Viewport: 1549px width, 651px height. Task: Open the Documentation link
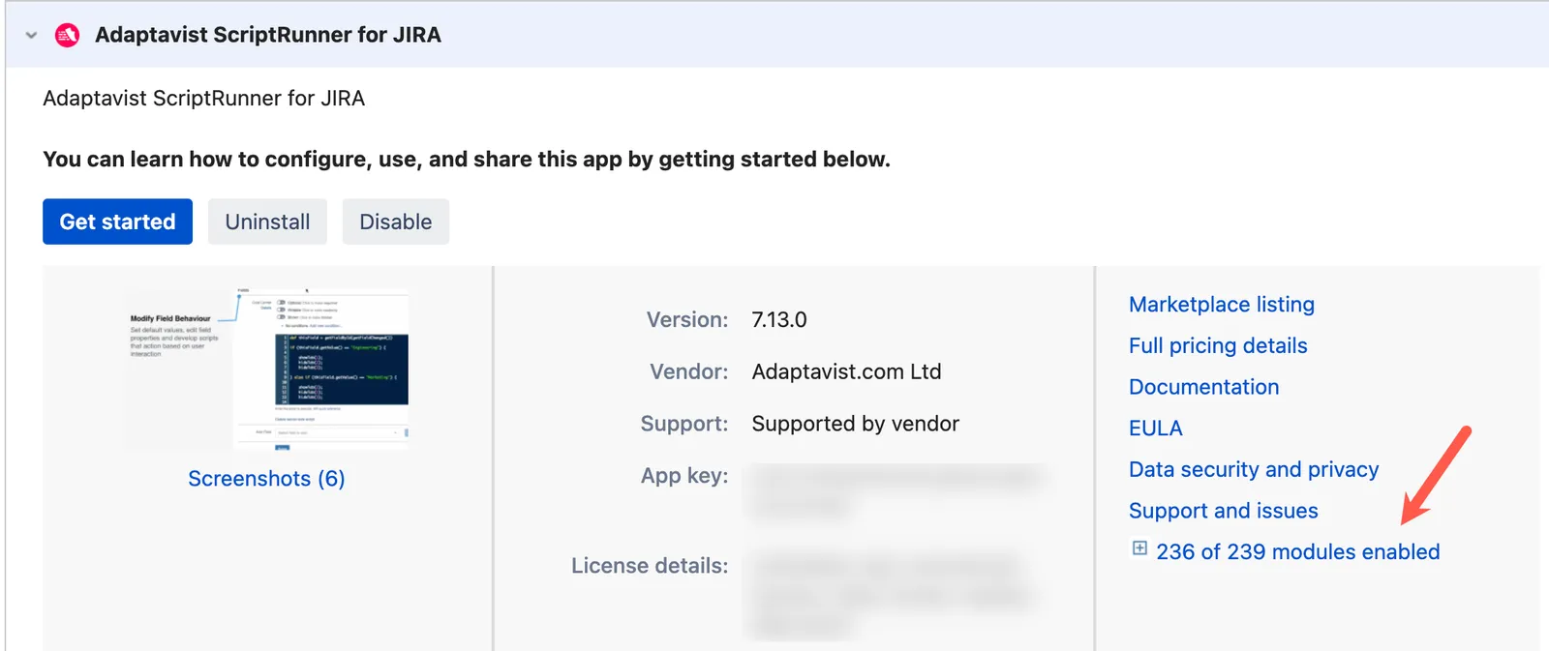(x=1203, y=387)
